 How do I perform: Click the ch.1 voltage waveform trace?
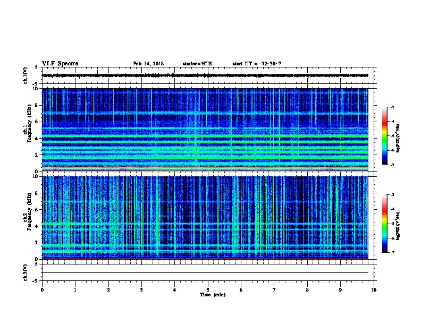coord(205,75)
